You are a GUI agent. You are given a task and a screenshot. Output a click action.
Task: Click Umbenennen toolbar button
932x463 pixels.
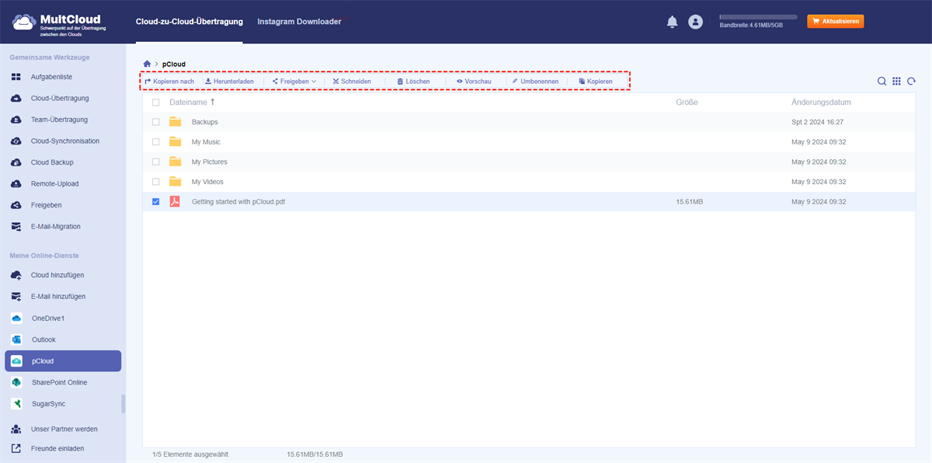535,81
